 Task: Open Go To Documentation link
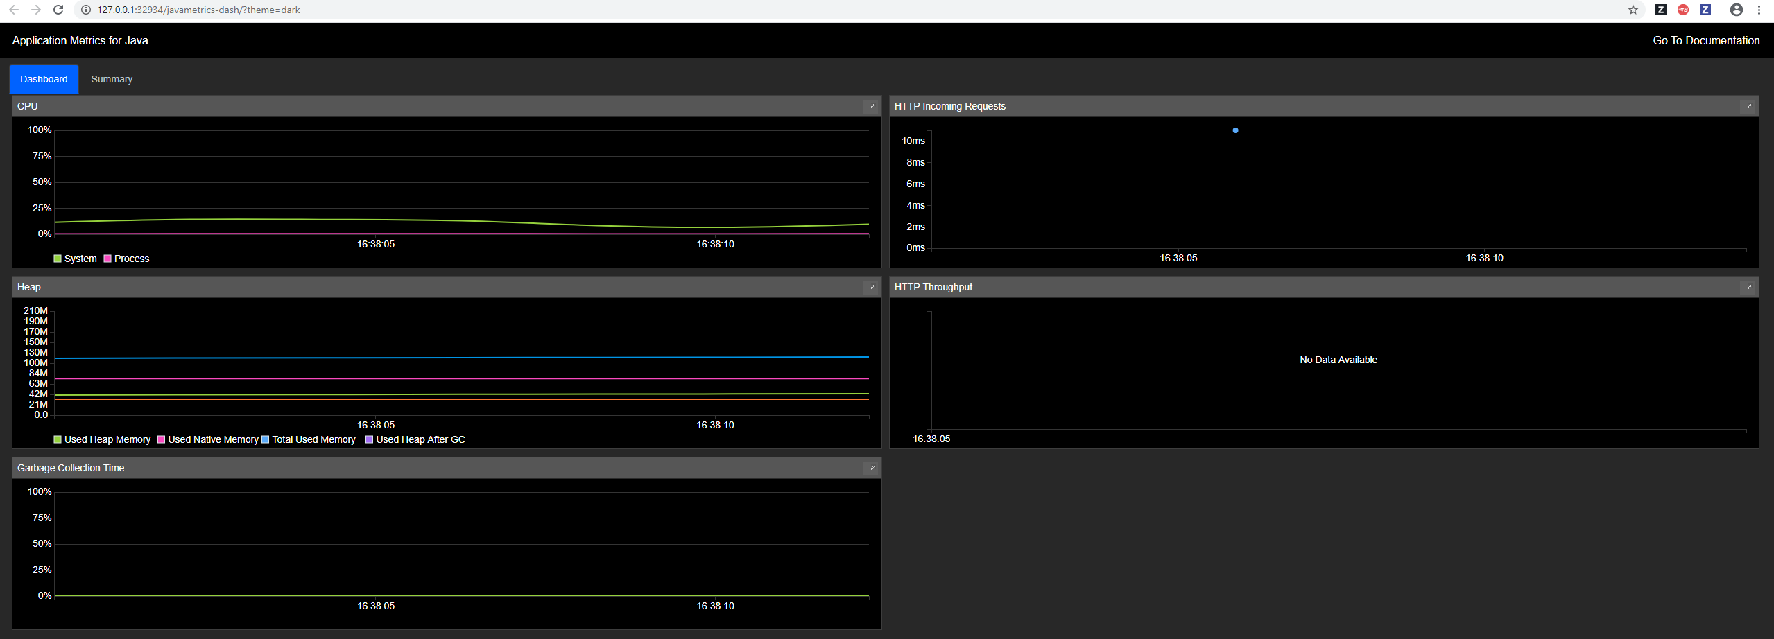[x=1706, y=40]
